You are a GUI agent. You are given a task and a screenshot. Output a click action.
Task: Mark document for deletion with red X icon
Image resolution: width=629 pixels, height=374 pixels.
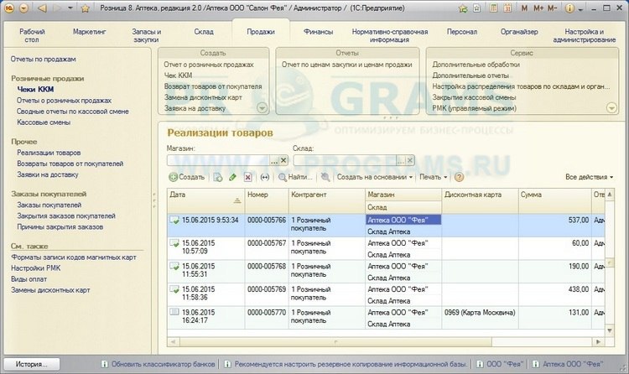pyautogui.click(x=248, y=177)
